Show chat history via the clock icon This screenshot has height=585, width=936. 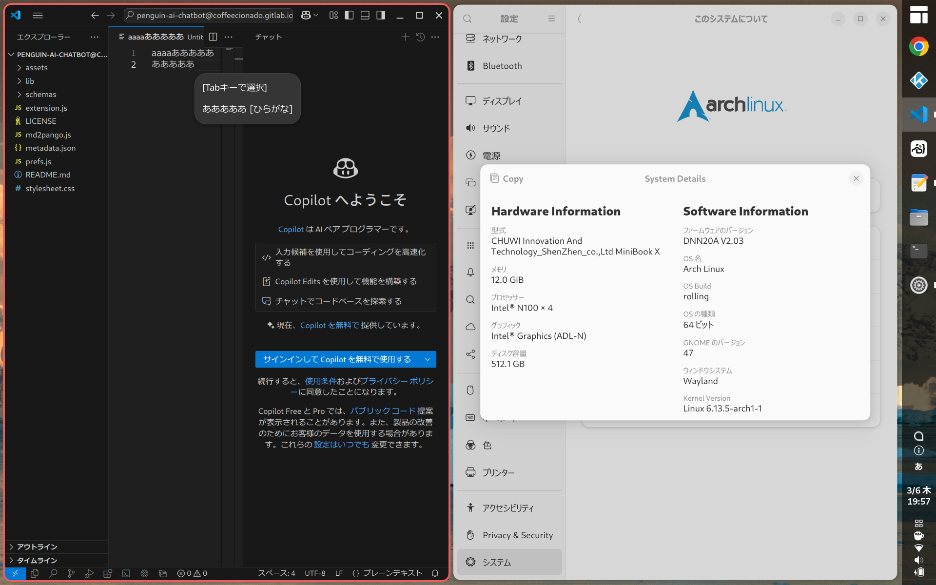[420, 37]
